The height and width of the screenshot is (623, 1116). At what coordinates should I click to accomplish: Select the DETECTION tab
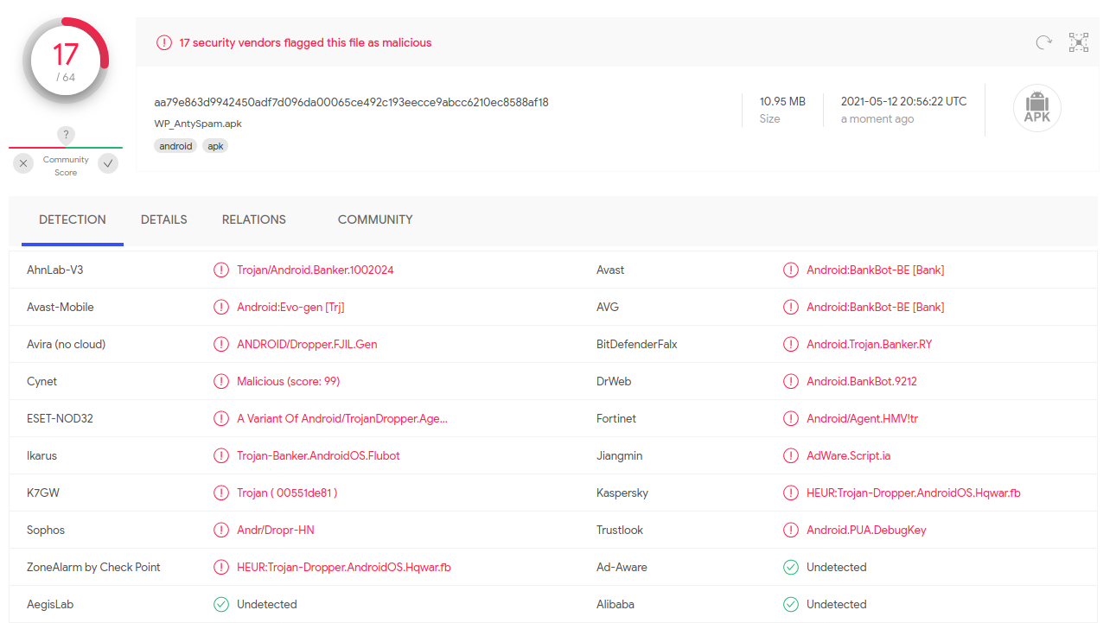pos(73,219)
